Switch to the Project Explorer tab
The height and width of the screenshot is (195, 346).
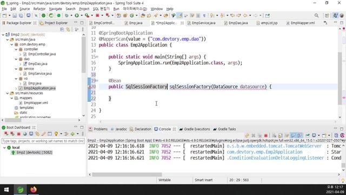point(54,23)
